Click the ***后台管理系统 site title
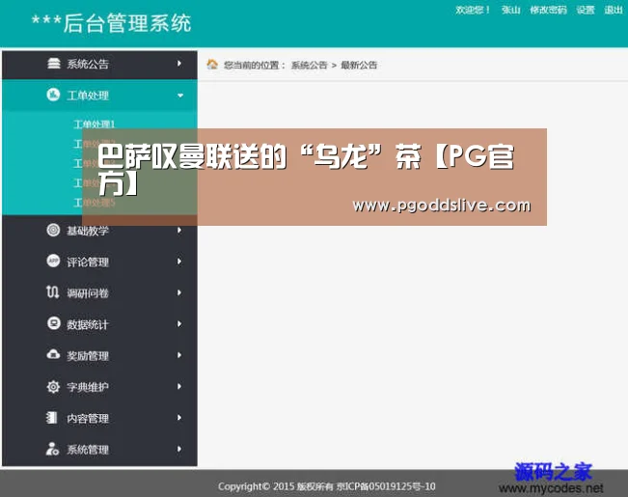 112,23
